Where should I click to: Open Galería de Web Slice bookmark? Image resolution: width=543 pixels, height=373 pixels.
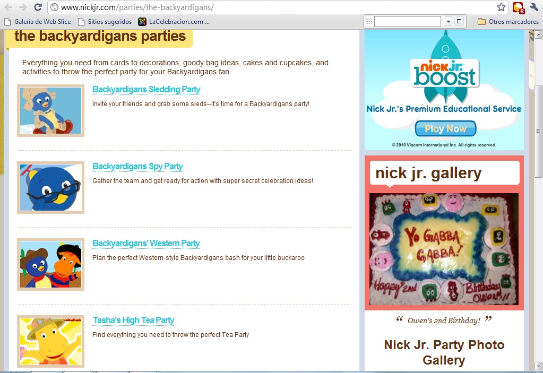click(x=38, y=22)
